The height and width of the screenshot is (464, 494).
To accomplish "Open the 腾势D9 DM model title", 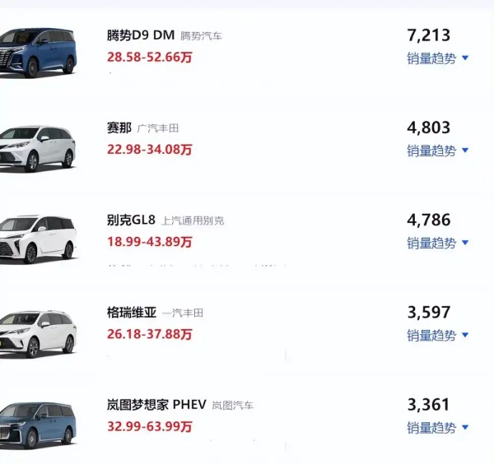I will (x=141, y=35).
